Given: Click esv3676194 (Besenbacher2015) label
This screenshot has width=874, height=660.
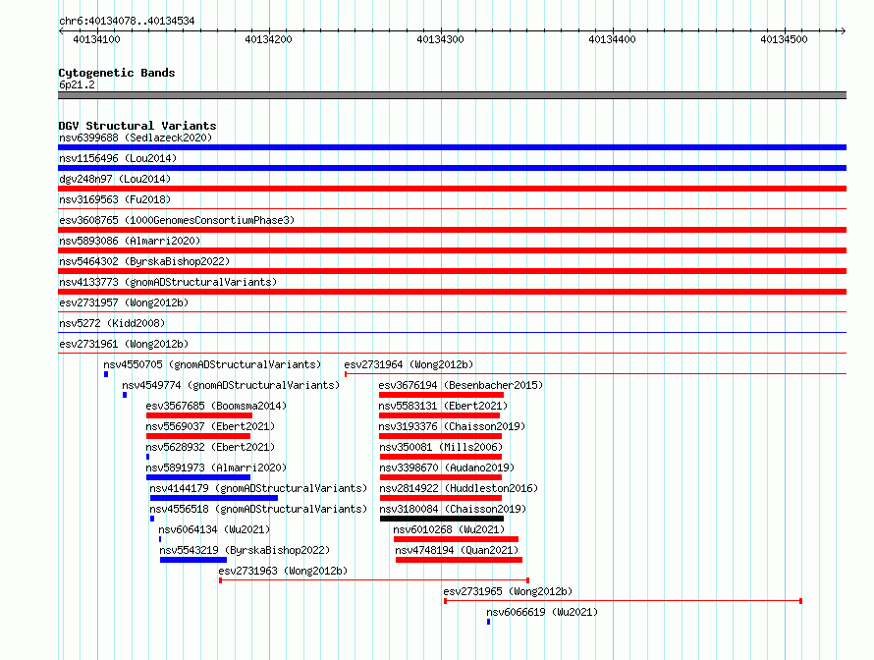Looking at the screenshot, I should [461, 385].
